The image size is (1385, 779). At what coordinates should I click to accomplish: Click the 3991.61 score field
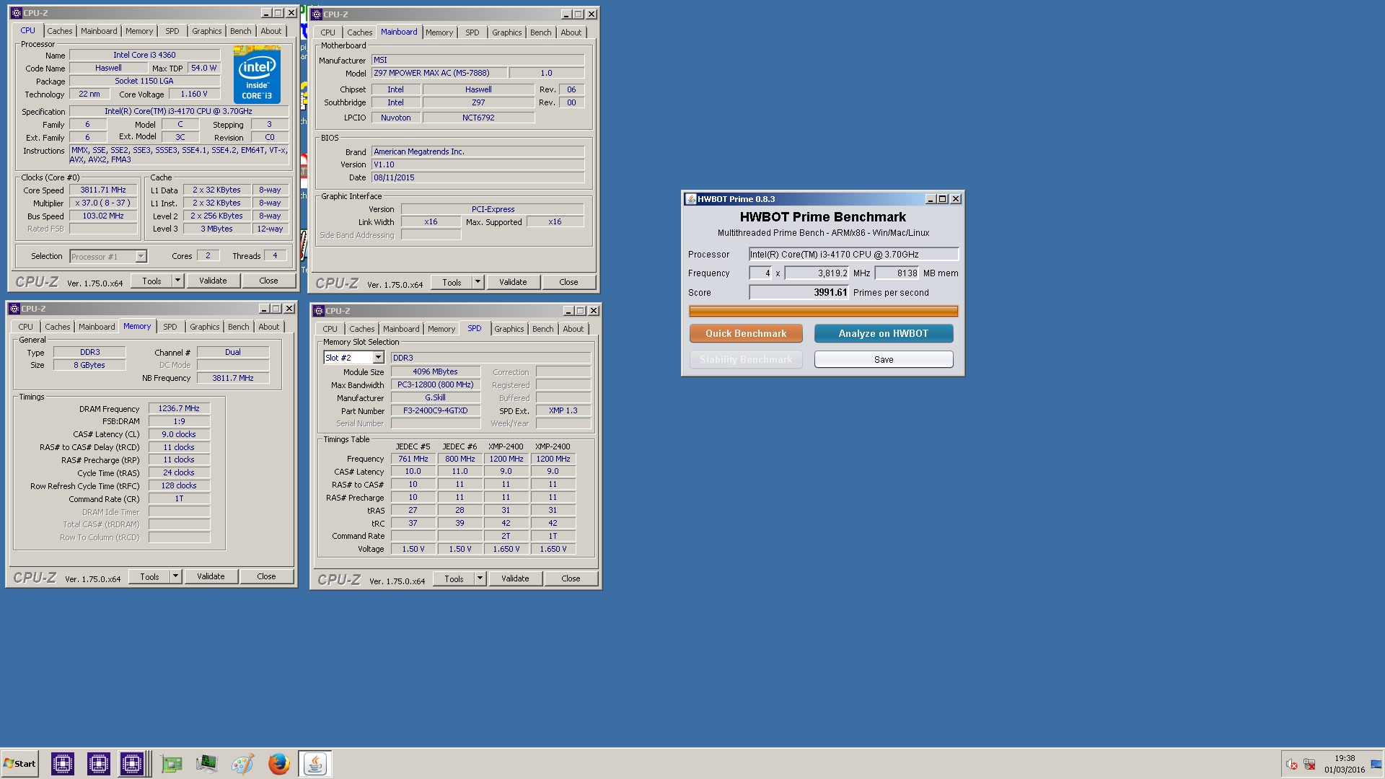pos(799,292)
